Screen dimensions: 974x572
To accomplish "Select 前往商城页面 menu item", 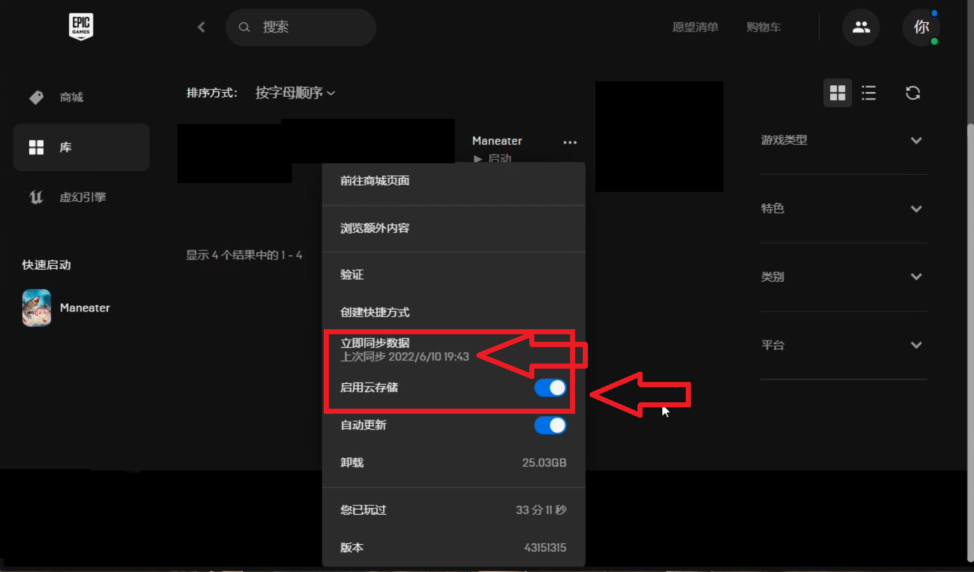I will [x=454, y=181].
